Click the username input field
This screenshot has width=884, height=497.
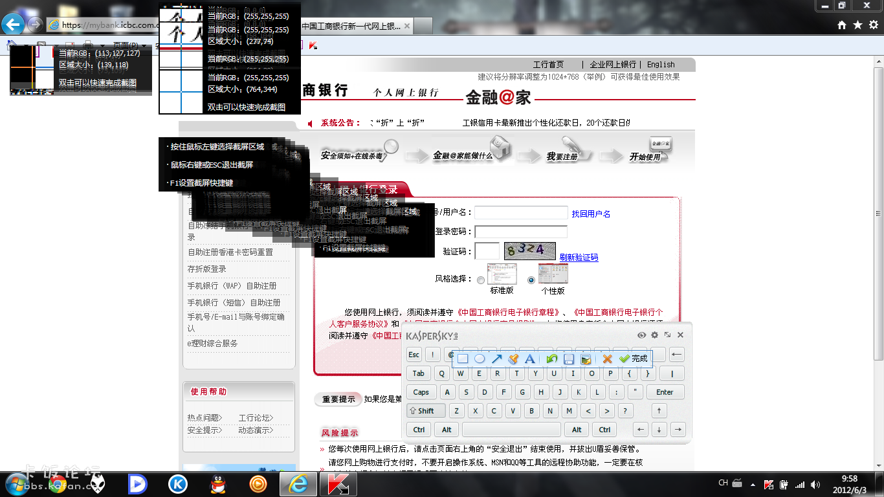[521, 213]
